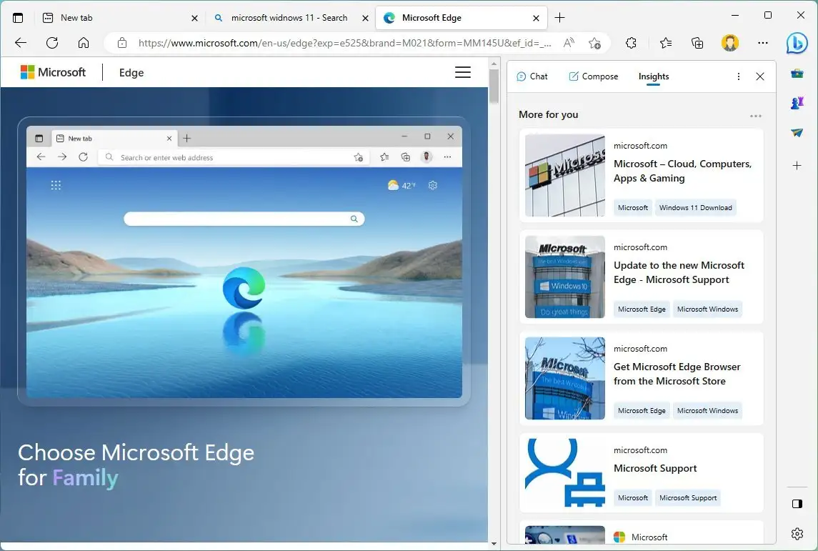
Task: Open the Update to Microsoft Edge article
Action: coord(679,272)
